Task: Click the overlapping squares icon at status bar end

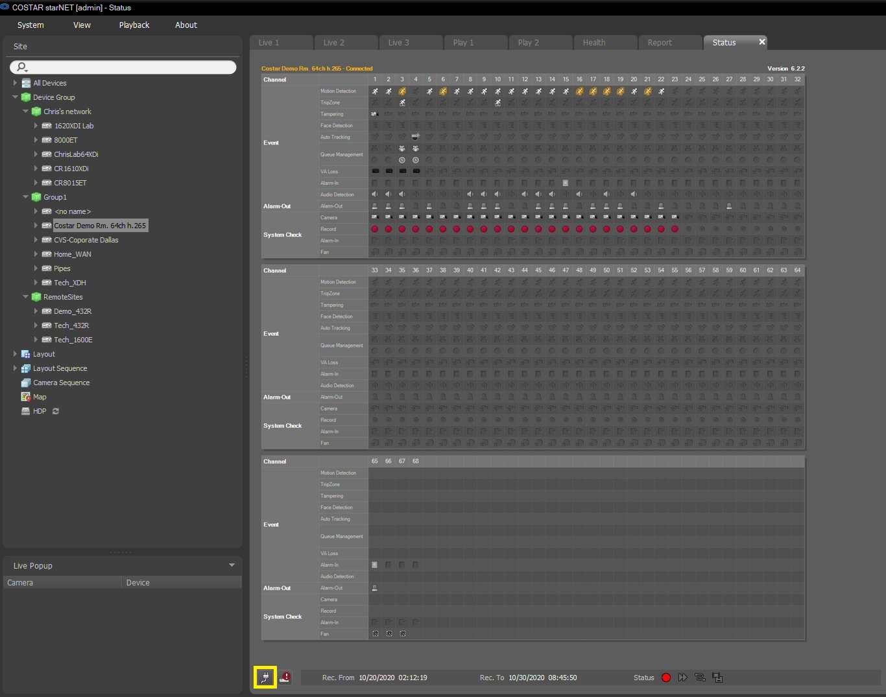Action: pos(717,678)
